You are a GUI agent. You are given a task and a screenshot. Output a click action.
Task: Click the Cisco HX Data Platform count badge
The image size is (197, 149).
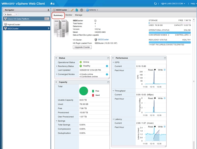pos(47,19)
